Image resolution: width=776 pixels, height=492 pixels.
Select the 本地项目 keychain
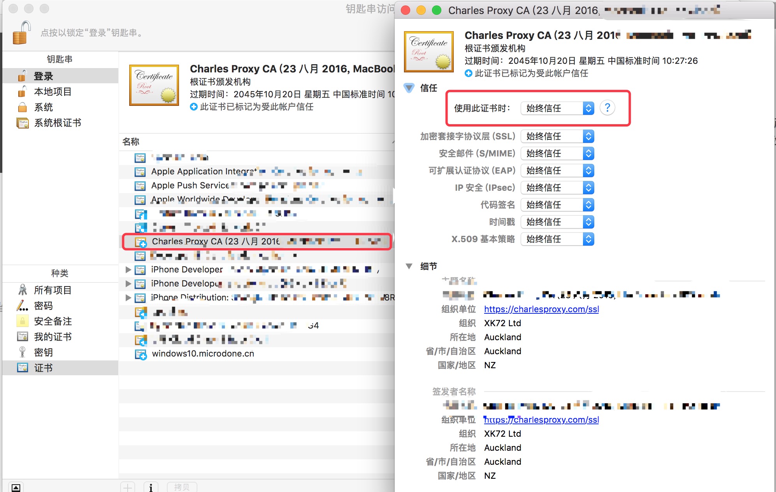60,91
